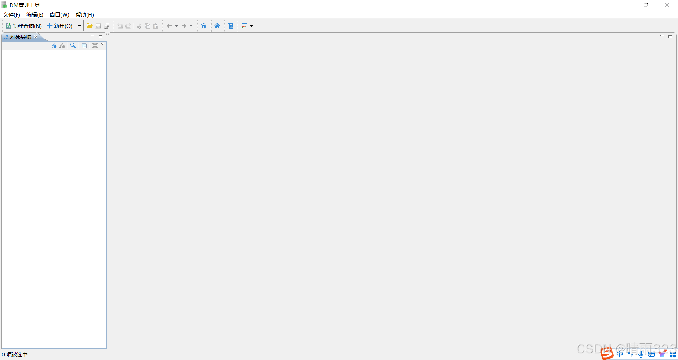Click the input method skin shirt icon
This screenshot has height=360, width=678.
(662, 354)
